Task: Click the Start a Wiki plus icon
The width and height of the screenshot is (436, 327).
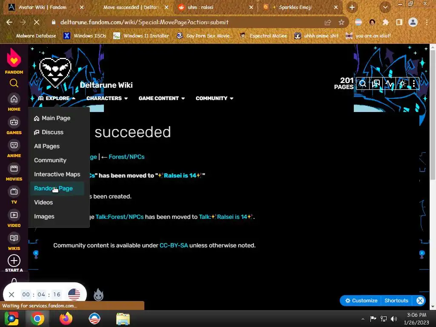Action: [x=14, y=261]
